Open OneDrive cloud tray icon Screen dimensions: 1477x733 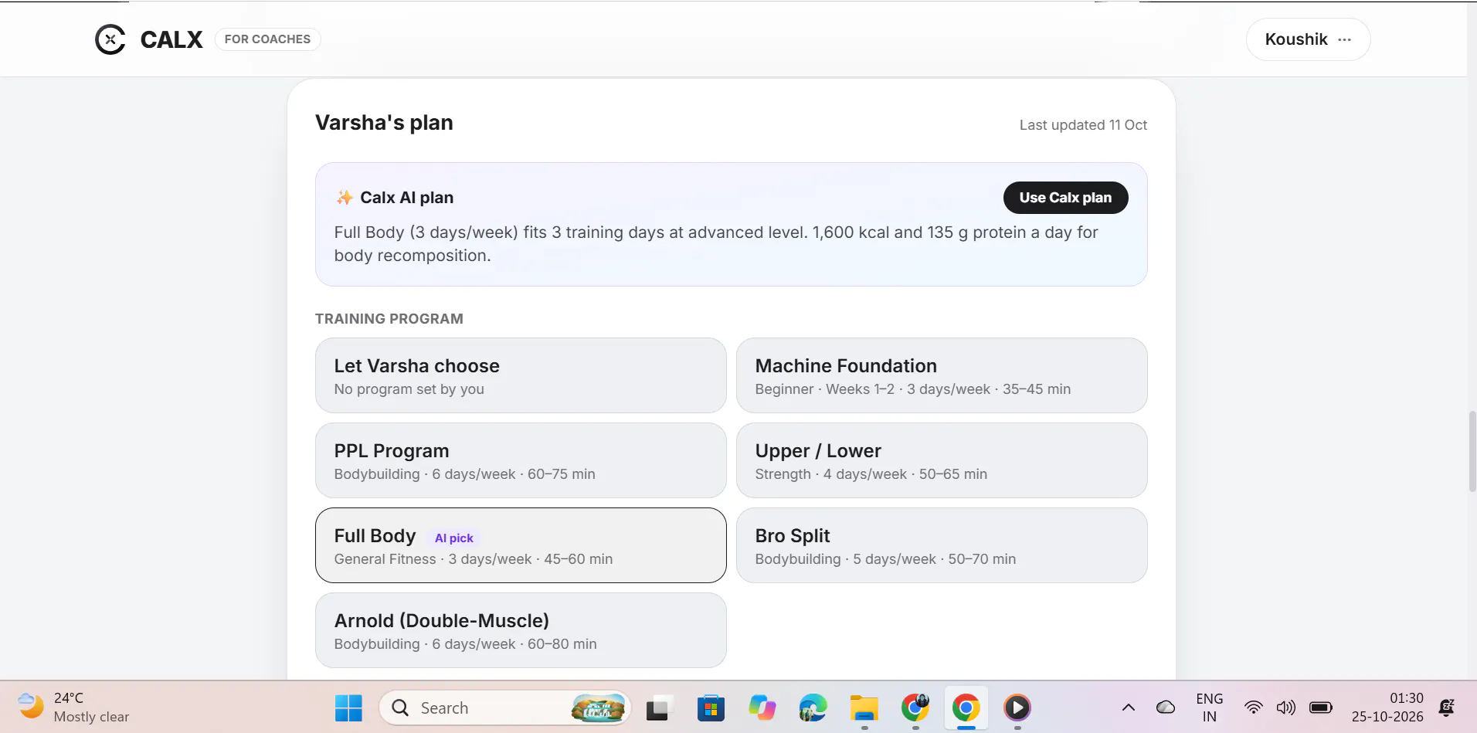(1166, 707)
